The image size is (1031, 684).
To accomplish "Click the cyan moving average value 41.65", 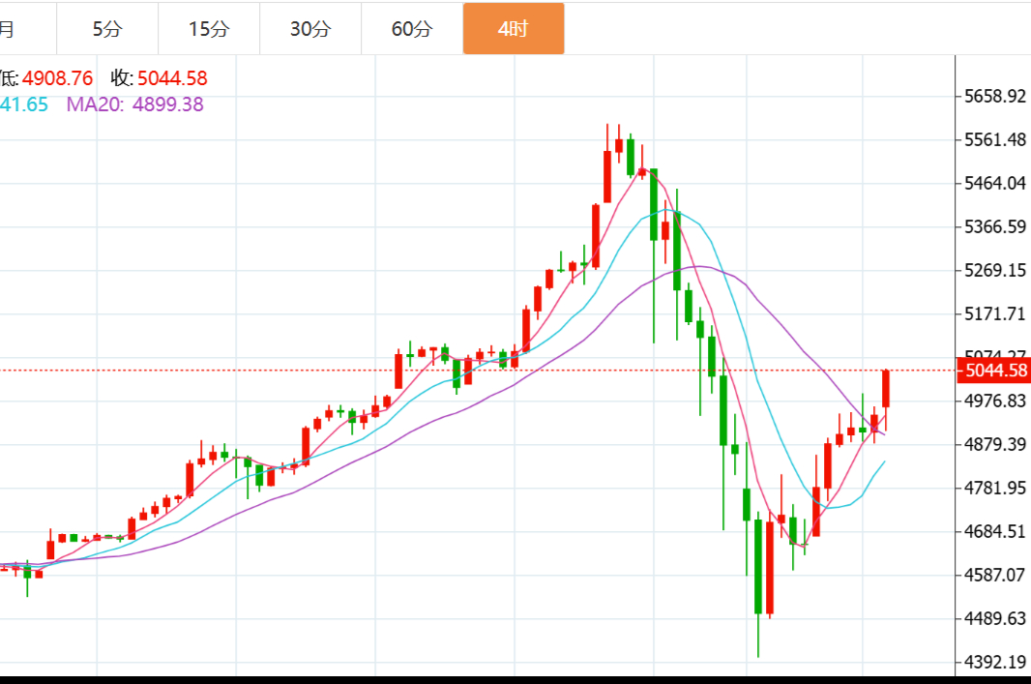I will tap(23, 104).
